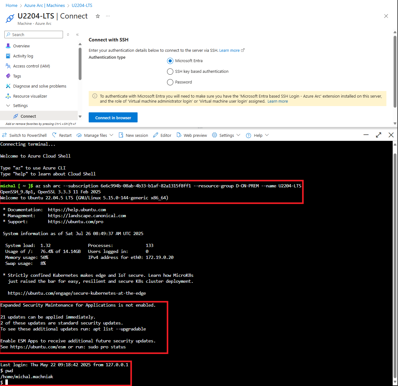The width and height of the screenshot is (398, 386).
Task: Click the Connect in browser button
Action: pos(113,118)
